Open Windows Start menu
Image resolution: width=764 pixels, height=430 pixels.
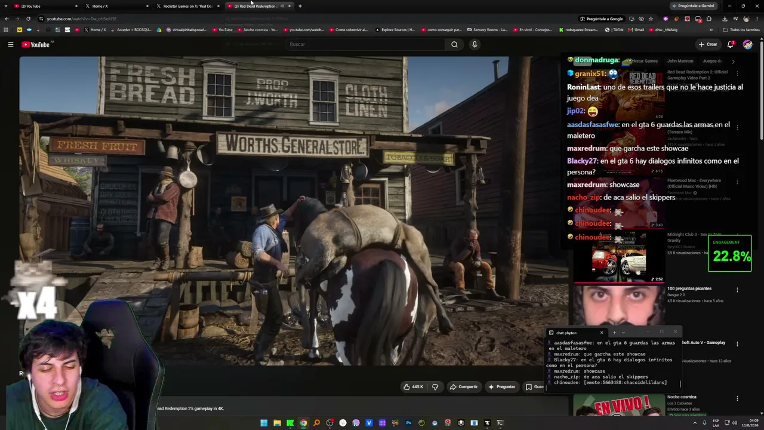[264, 423]
